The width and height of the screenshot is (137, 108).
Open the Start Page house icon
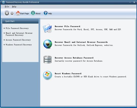click(18, 13)
